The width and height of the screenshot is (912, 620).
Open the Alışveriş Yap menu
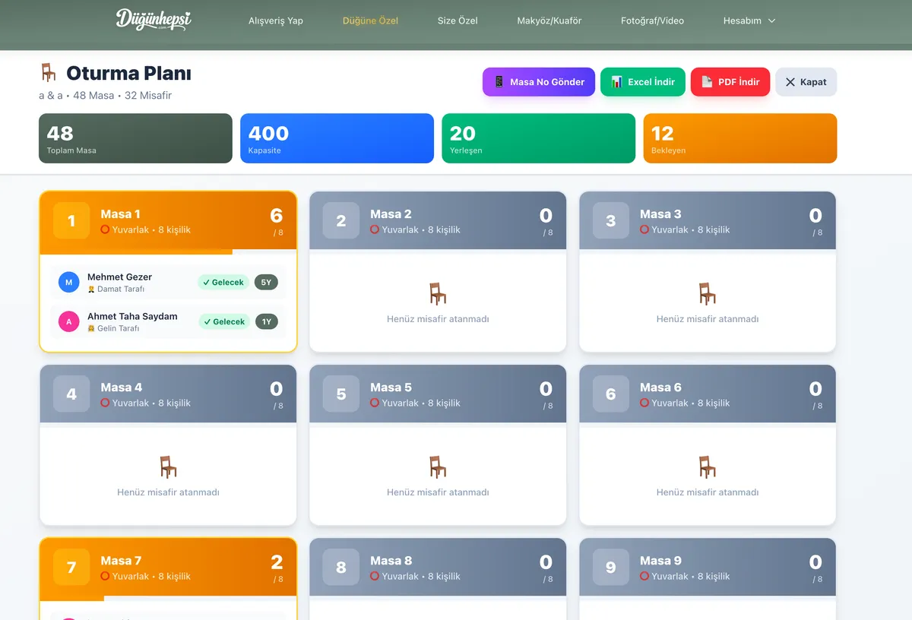click(x=276, y=21)
